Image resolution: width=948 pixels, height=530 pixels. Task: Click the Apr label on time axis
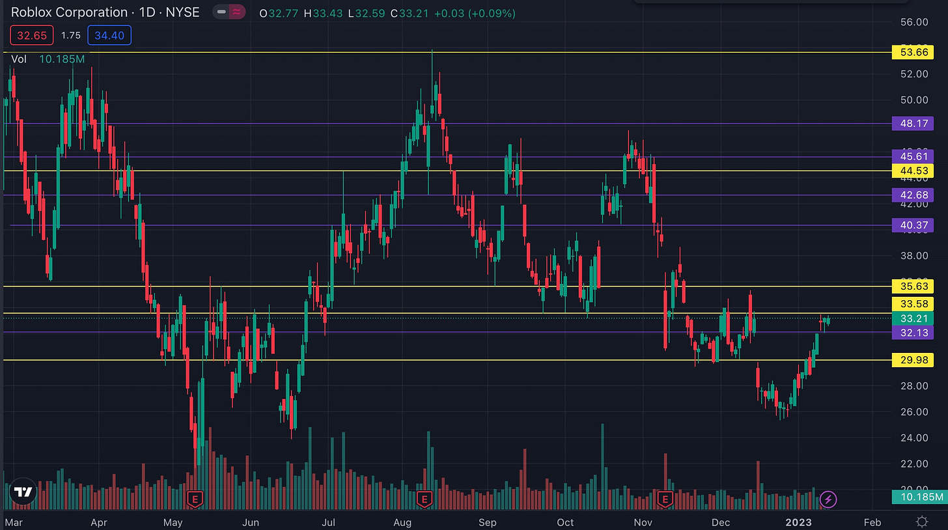tap(99, 522)
